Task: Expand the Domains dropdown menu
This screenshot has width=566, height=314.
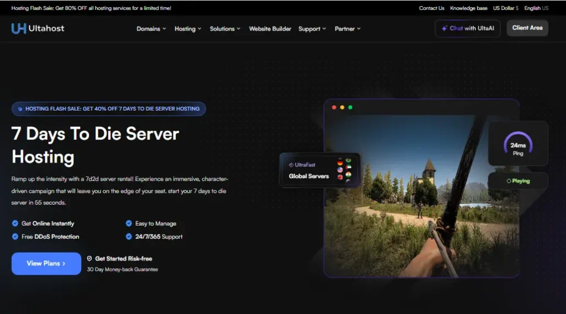Action: [151, 29]
